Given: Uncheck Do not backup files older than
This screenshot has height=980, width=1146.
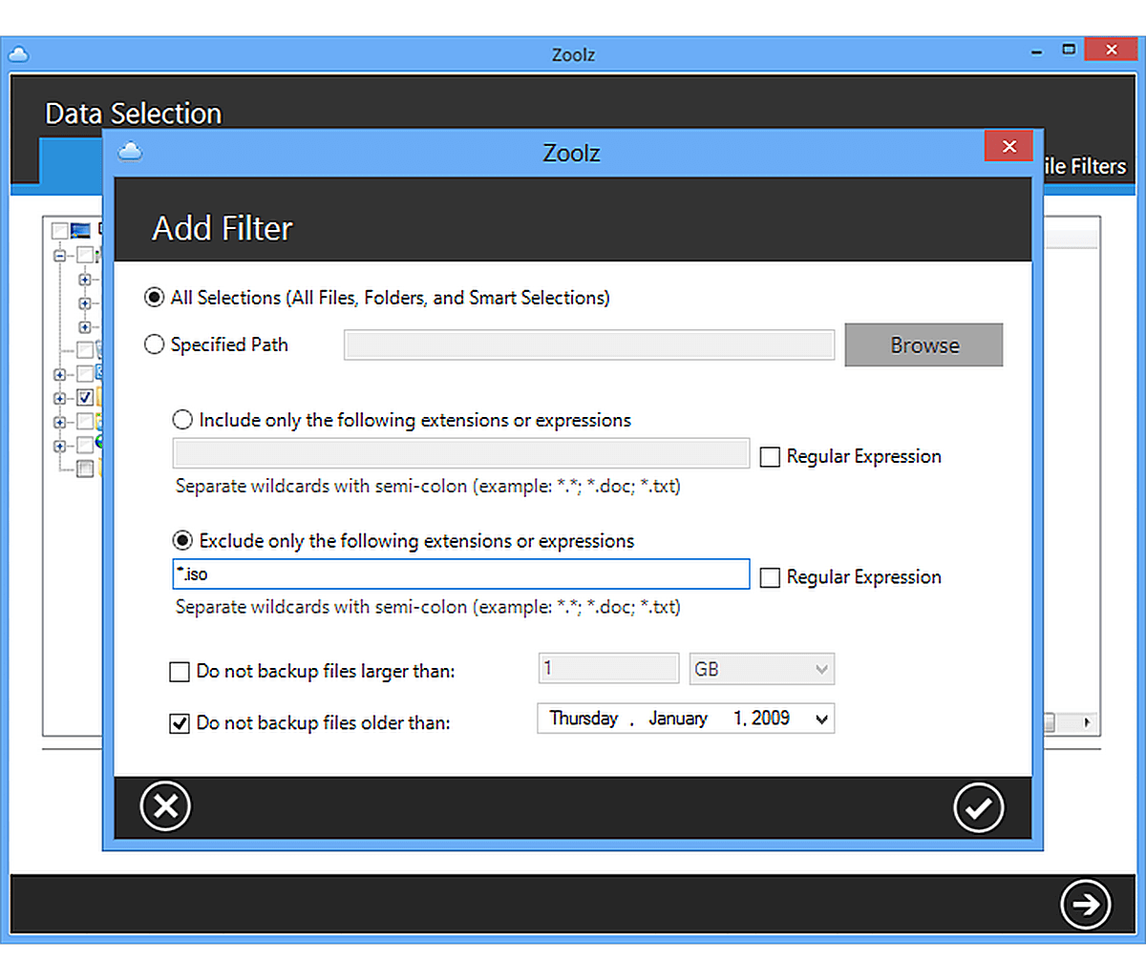Looking at the screenshot, I should pyautogui.click(x=179, y=723).
